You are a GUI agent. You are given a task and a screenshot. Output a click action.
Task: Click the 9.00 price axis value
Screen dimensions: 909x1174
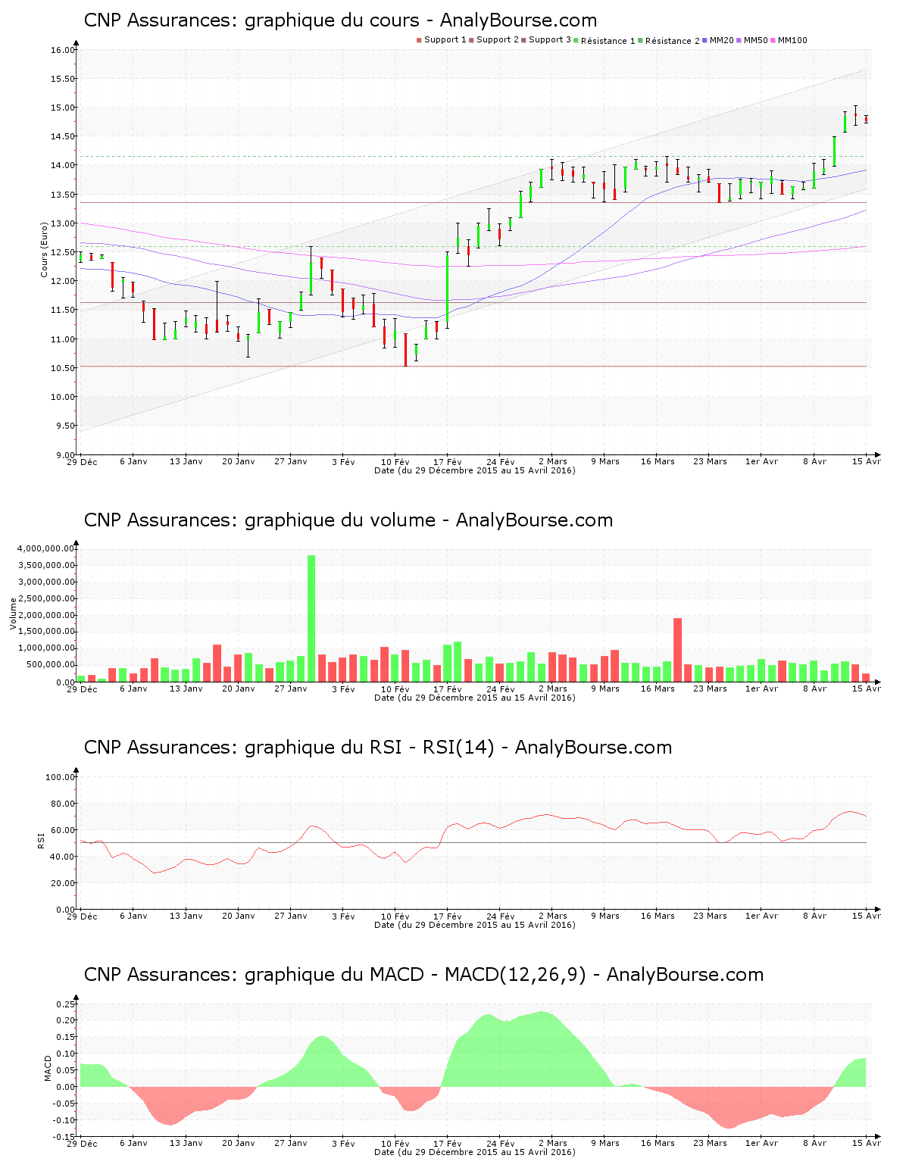click(65, 455)
